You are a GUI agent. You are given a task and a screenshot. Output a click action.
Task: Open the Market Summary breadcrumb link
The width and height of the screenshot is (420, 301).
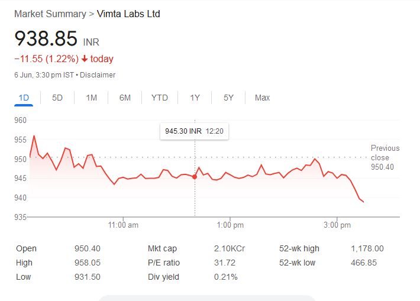(50, 14)
